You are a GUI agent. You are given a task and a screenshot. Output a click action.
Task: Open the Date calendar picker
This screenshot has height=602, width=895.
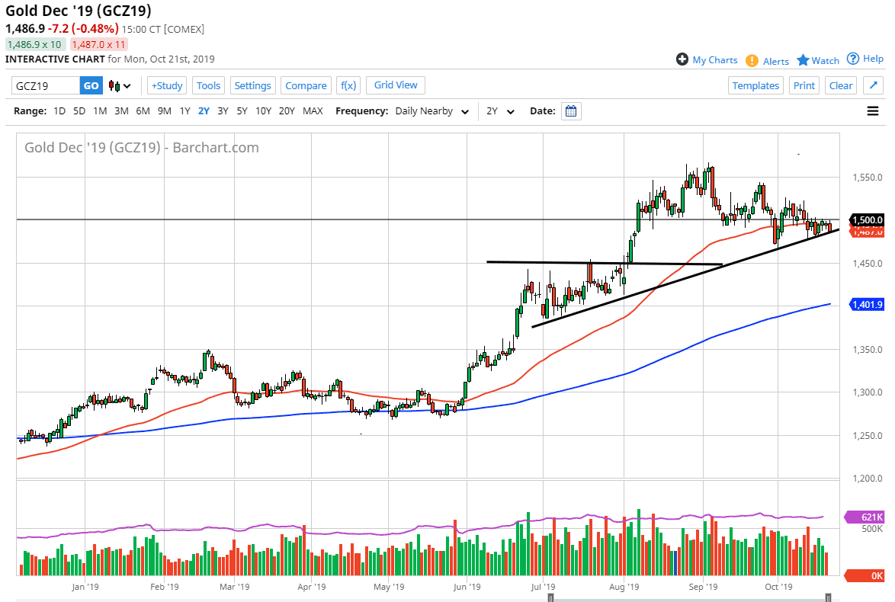point(571,111)
